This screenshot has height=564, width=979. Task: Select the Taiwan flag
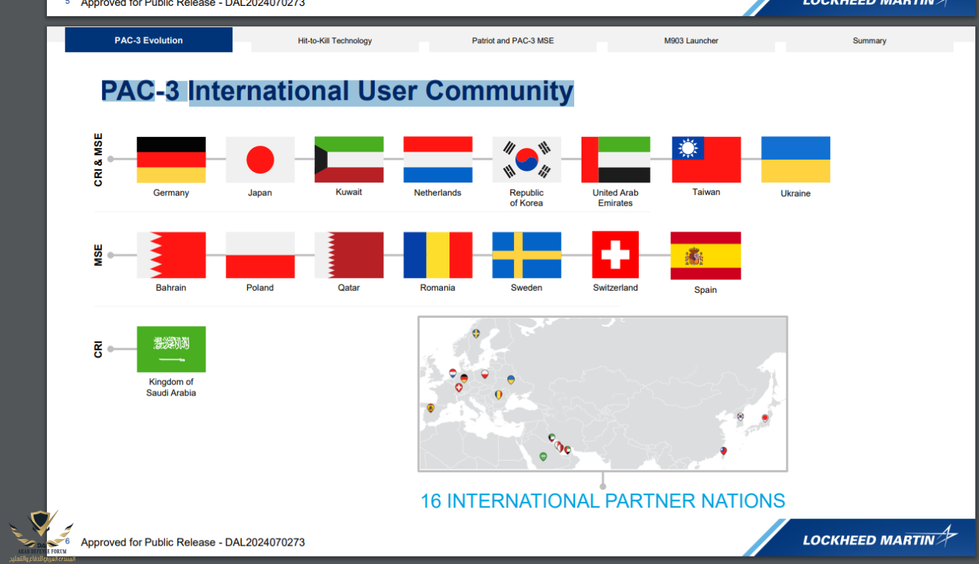706,160
